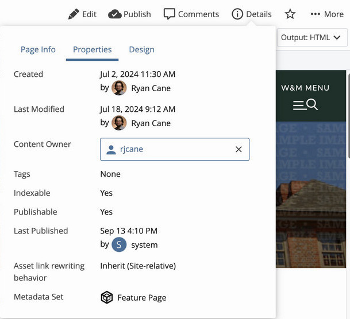Click the sample building image preview
Screen dimensions: 350x319
(x=311, y=194)
